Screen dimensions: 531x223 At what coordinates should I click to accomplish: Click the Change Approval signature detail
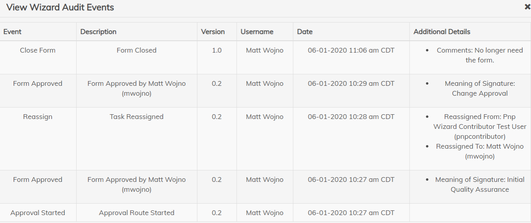coord(480,89)
